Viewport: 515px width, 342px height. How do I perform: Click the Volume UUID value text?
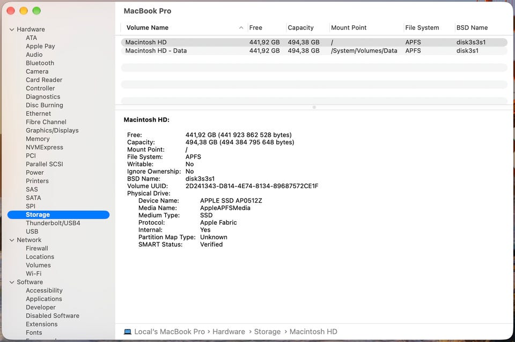click(252, 186)
